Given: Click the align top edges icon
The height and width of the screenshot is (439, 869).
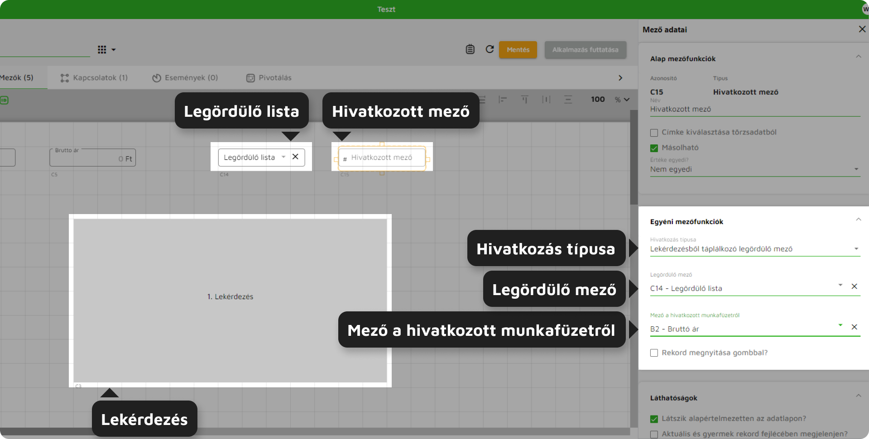Looking at the screenshot, I should [x=524, y=100].
